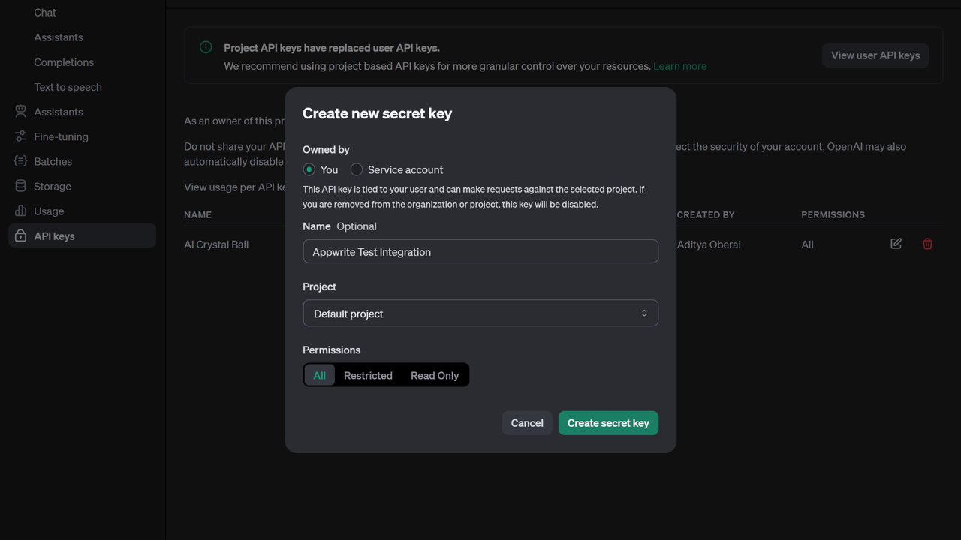961x540 pixels.
Task: Follow the Learn more link
Action: 679,66
